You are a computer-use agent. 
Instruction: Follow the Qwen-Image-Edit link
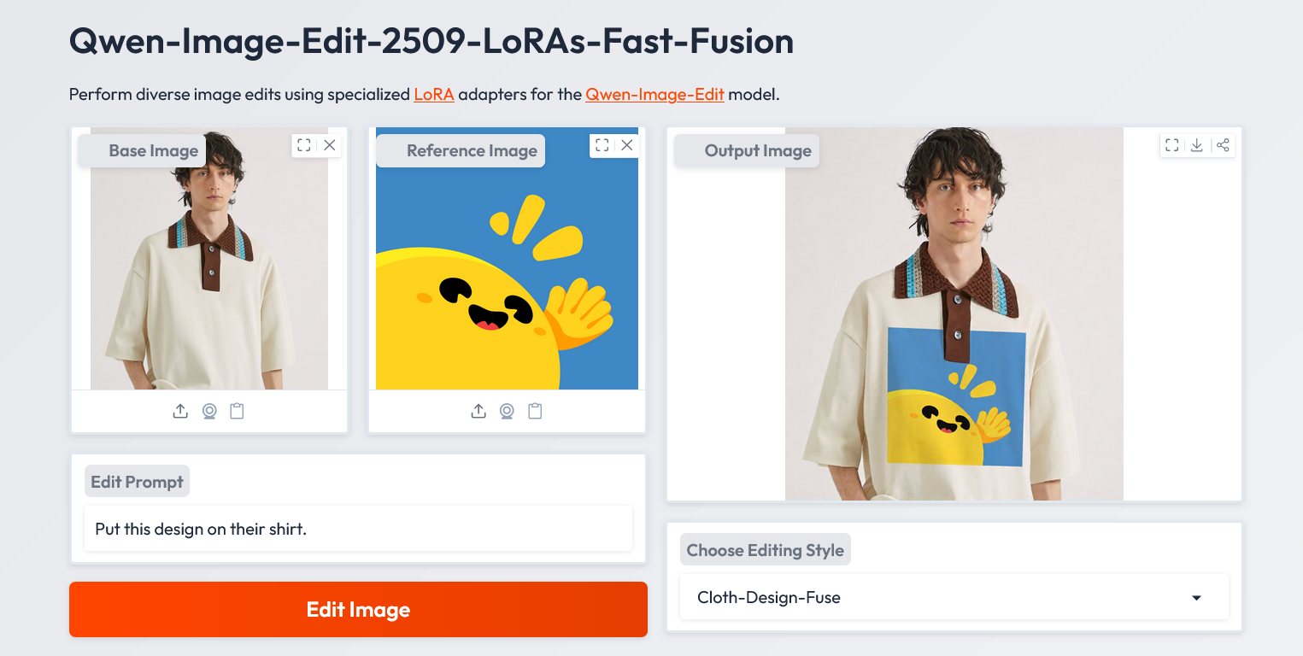pyautogui.click(x=654, y=94)
